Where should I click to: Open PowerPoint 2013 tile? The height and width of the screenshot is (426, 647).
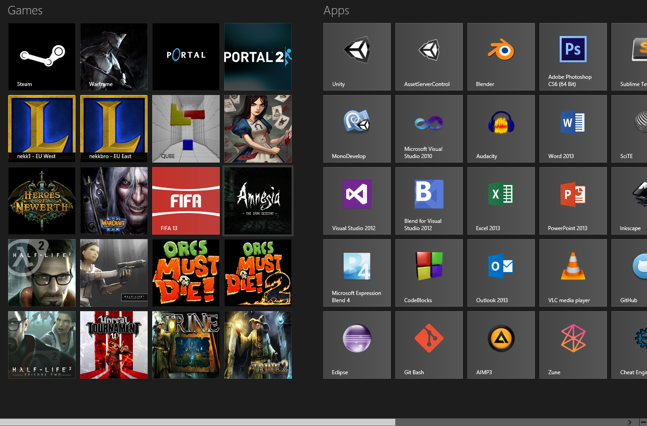click(573, 201)
